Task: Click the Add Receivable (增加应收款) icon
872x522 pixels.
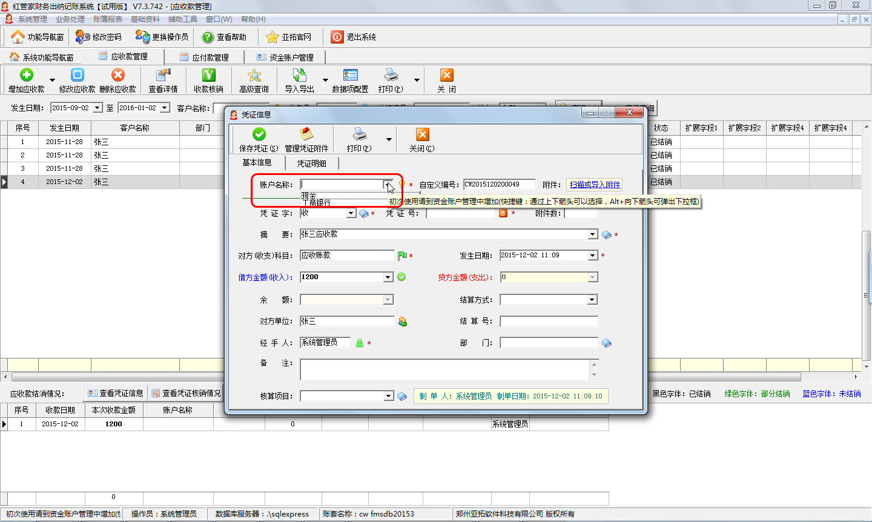Action: pos(27,76)
